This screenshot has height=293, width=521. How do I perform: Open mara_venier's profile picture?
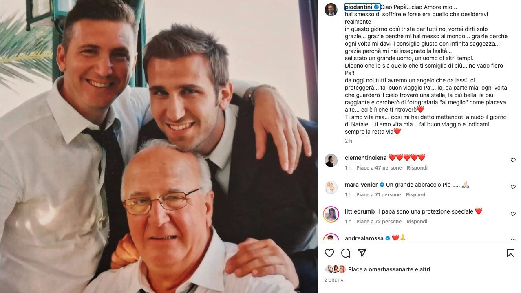tap(331, 187)
